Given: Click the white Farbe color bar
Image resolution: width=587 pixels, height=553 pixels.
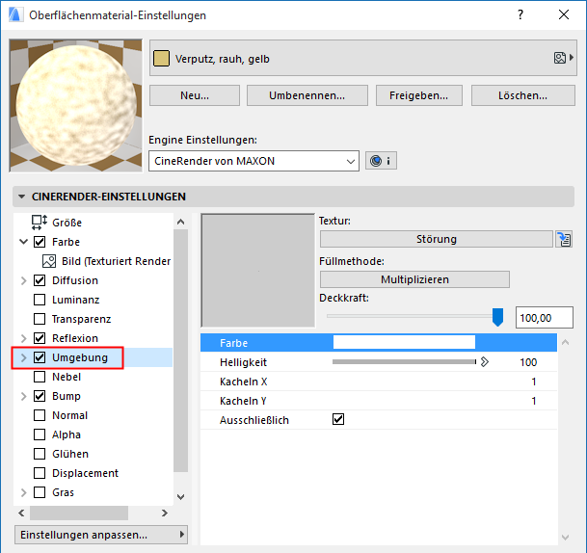Looking at the screenshot, I should pos(404,342).
